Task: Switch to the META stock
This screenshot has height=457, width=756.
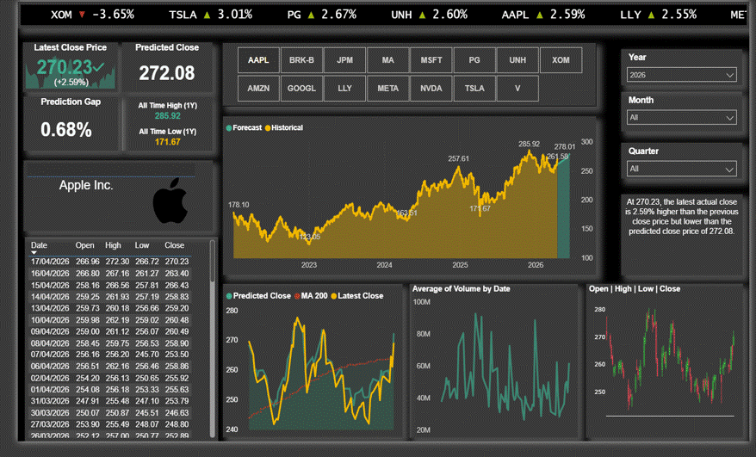Action: [387, 89]
